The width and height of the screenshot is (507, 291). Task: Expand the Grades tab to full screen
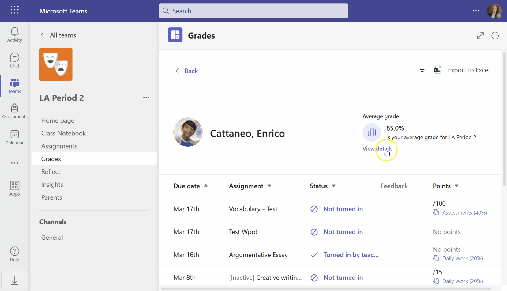click(x=480, y=35)
